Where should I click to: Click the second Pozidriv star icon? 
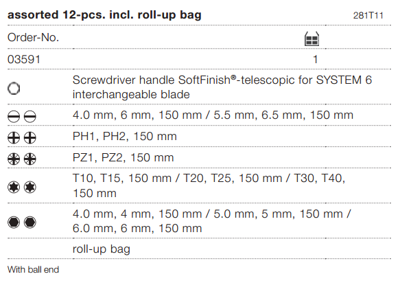point(30,159)
